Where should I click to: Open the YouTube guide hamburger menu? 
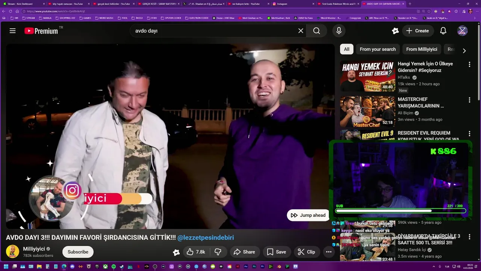click(x=13, y=31)
